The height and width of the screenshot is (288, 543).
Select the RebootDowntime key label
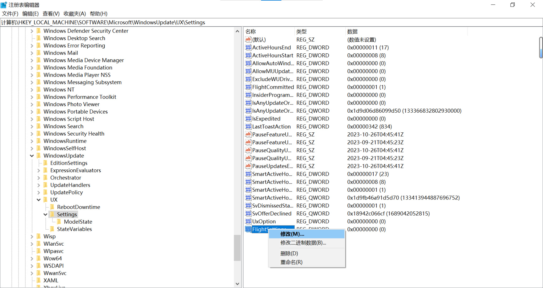pyautogui.click(x=79, y=207)
